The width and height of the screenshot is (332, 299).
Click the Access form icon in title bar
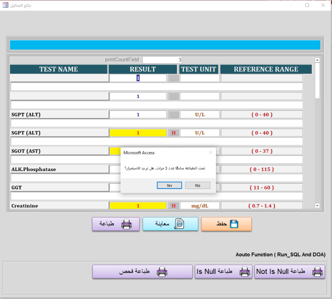[6, 5]
